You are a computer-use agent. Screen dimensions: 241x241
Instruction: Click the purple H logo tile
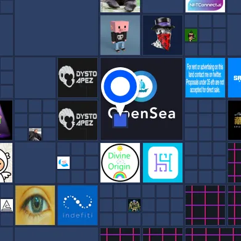[x=163, y=163]
